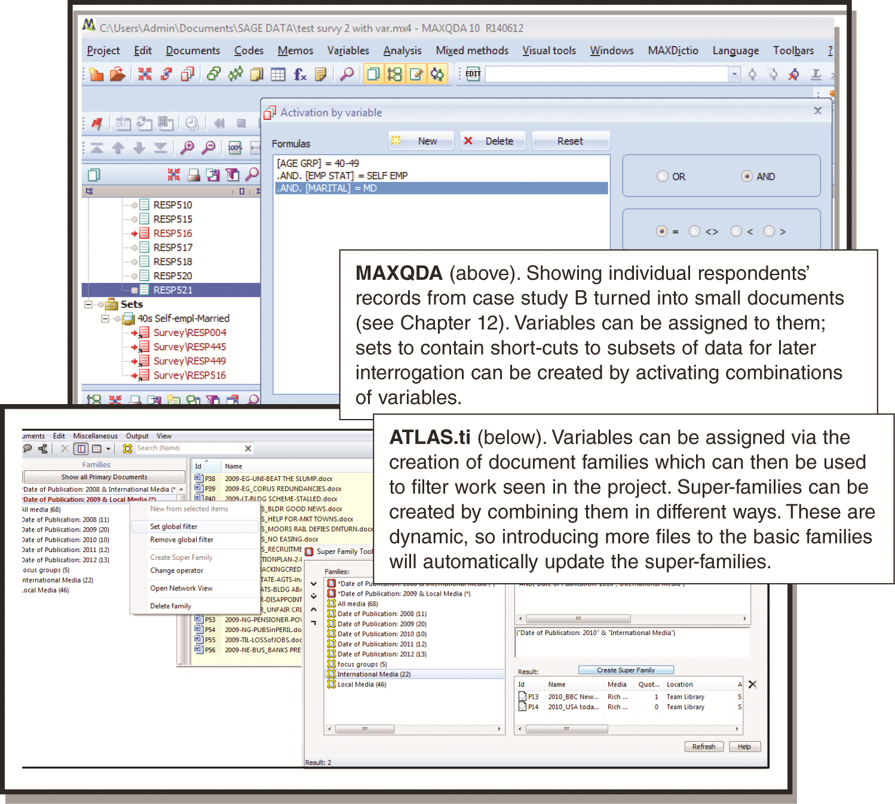The width and height of the screenshot is (895, 804).
Task: Collapse the 40s Self-empl-Married set node
Action: tap(105, 319)
